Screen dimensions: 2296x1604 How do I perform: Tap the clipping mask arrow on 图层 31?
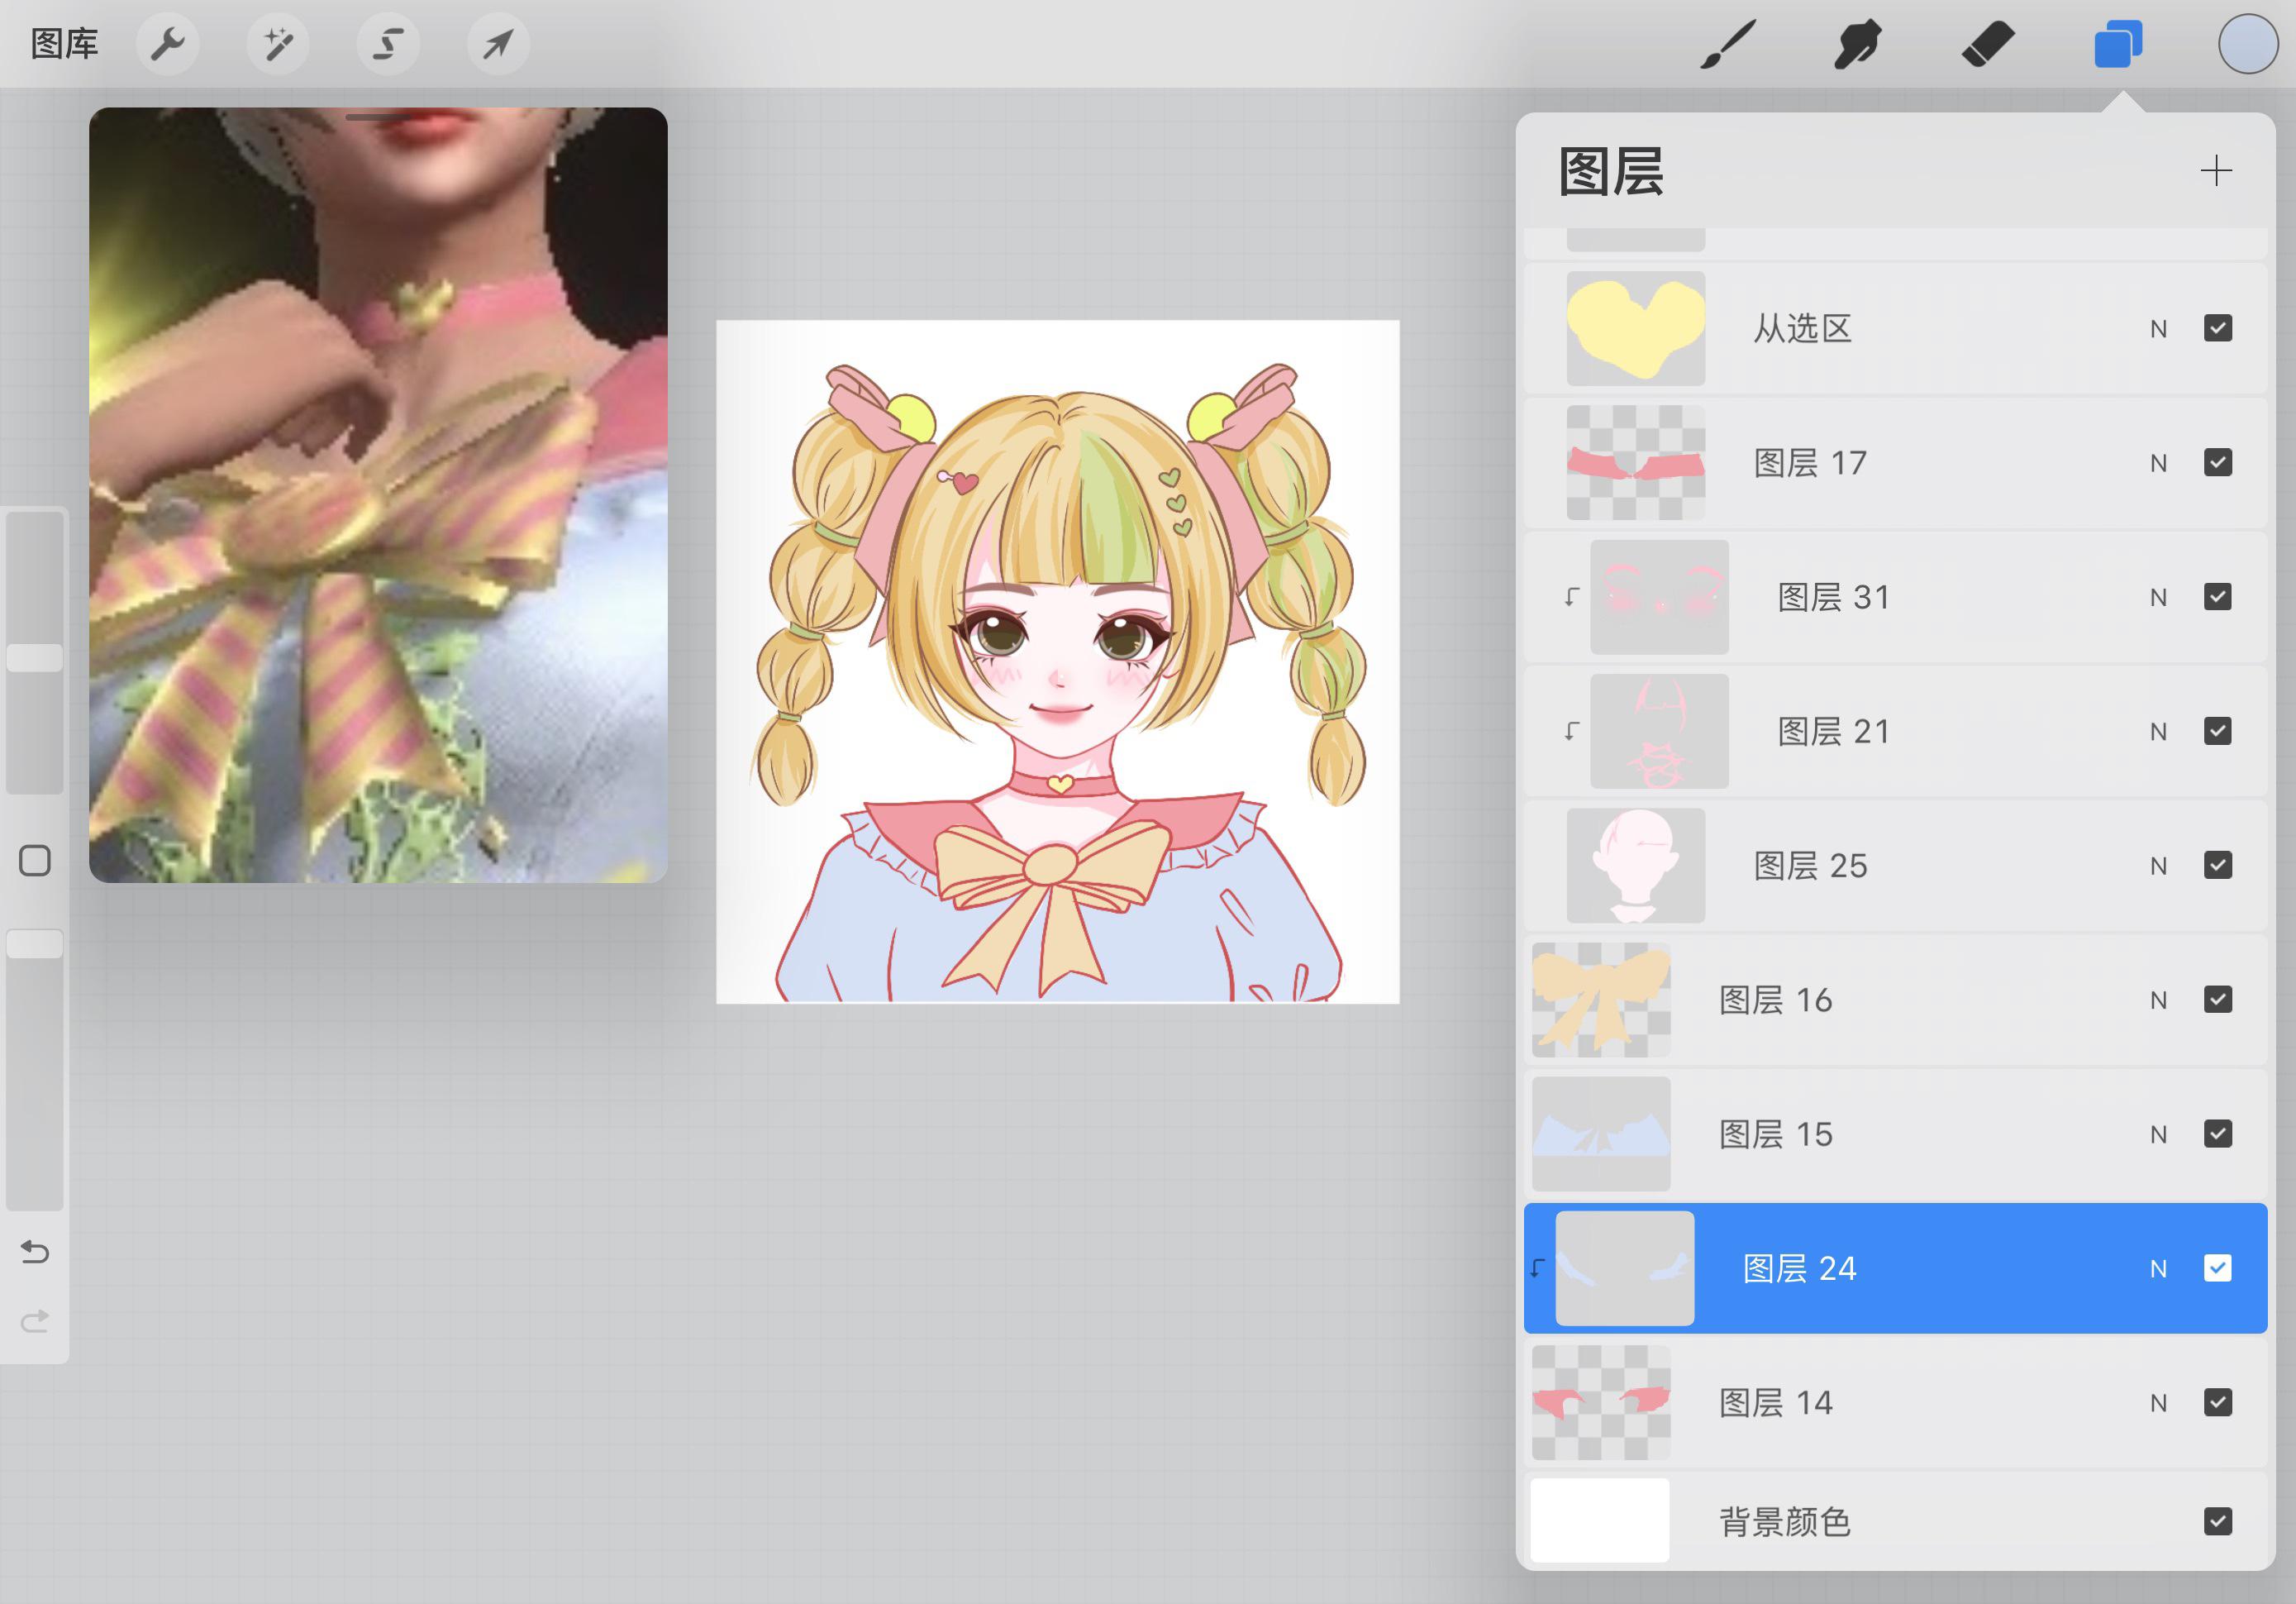[x=1571, y=598]
